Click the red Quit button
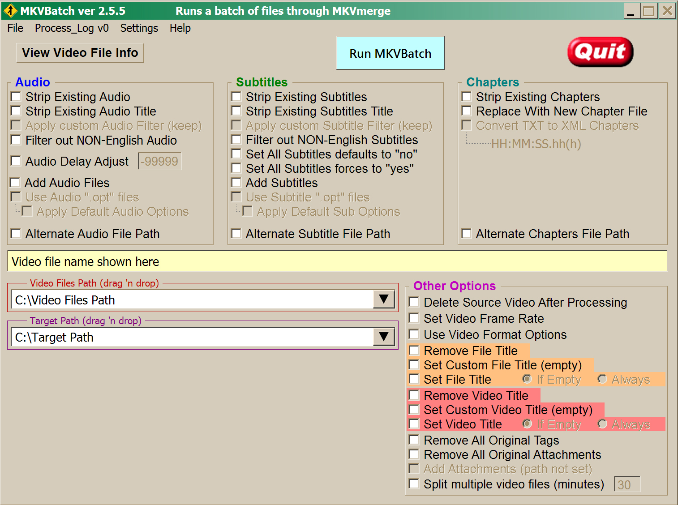Image resolution: width=678 pixels, height=505 pixels. click(600, 52)
